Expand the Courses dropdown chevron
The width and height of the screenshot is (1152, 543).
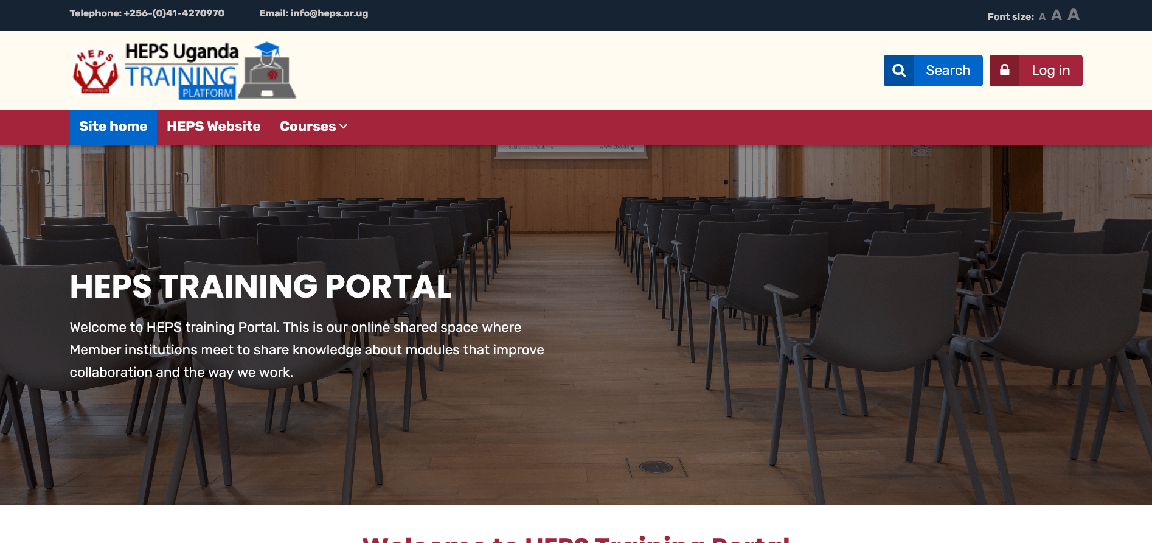344,127
